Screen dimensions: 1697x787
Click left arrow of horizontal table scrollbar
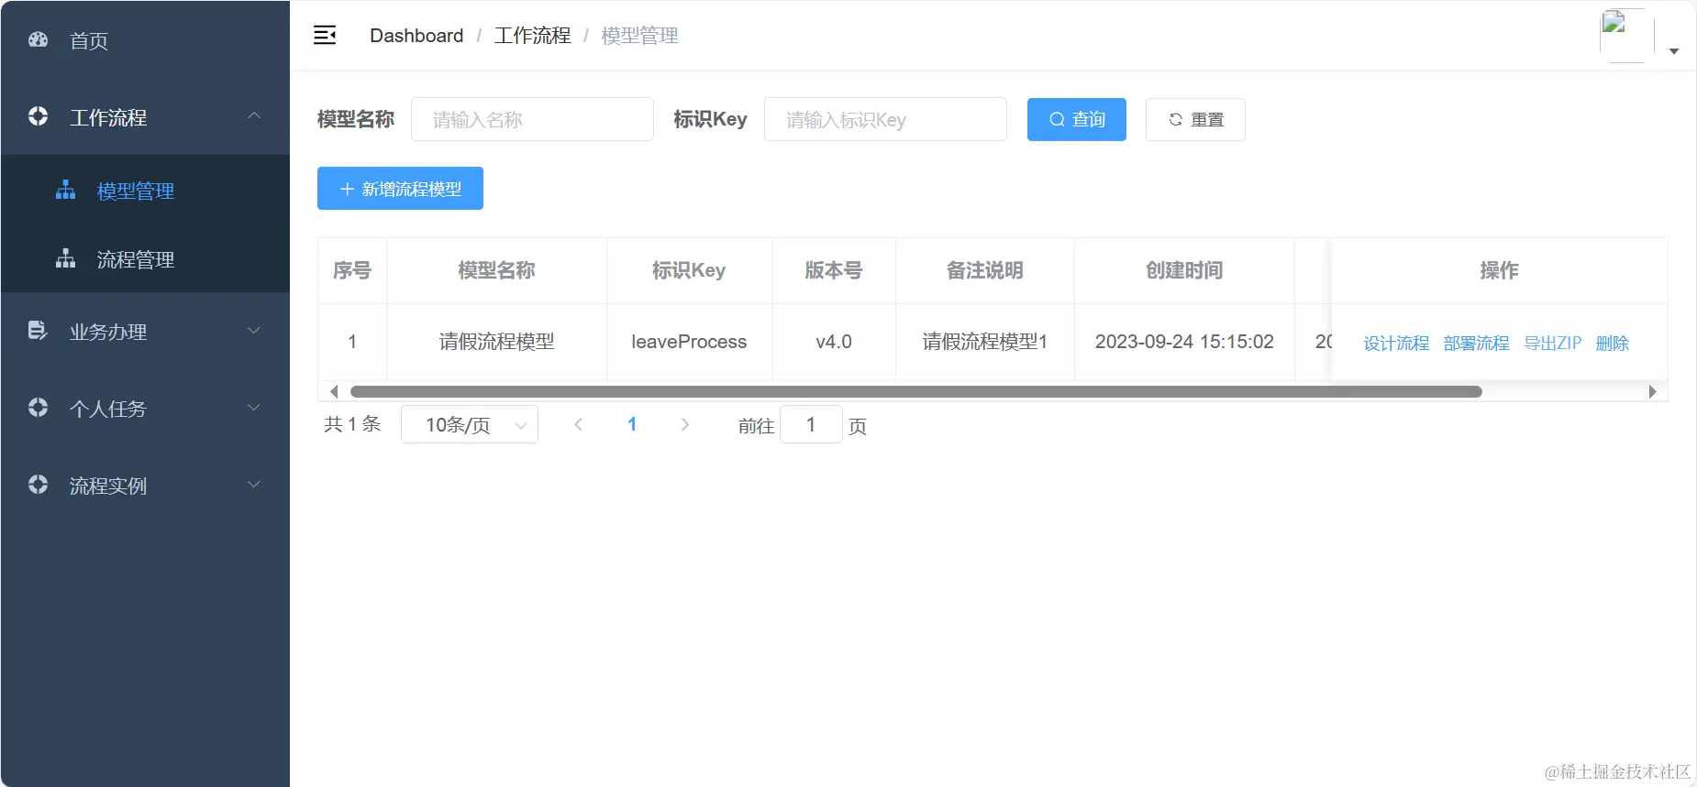(334, 391)
